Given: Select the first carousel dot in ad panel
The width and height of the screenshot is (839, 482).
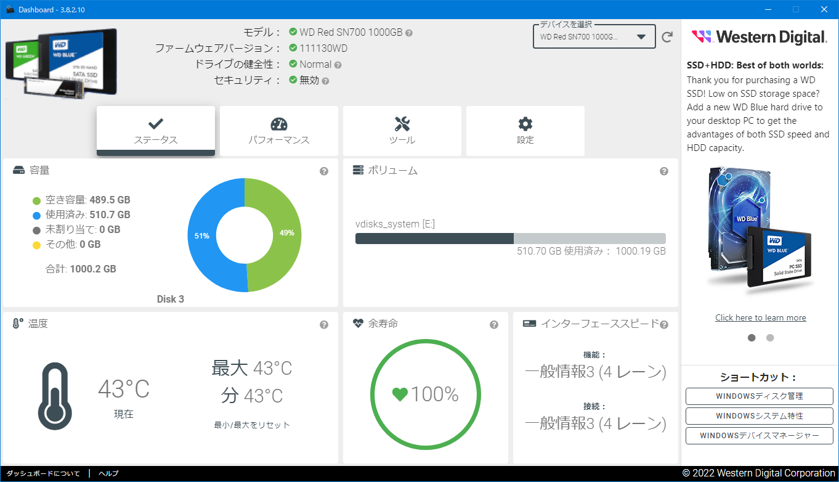Looking at the screenshot, I should (752, 338).
